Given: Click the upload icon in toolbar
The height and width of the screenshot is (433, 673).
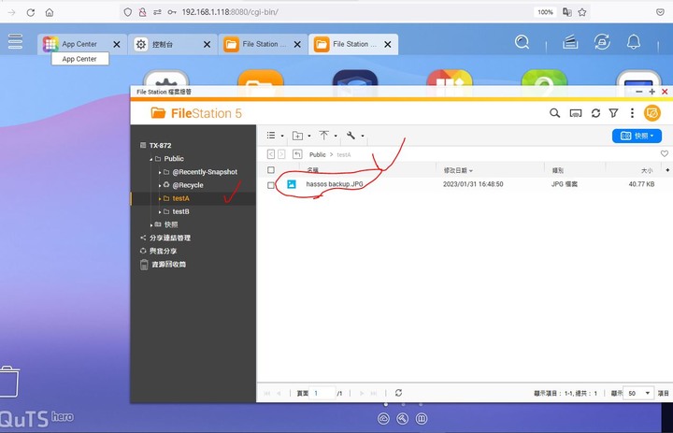Looking at the screenshot, I should click(x=324, y=136).
